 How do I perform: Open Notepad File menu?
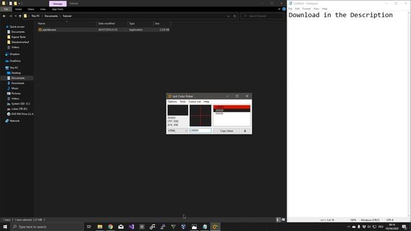(x=290, y=8)
